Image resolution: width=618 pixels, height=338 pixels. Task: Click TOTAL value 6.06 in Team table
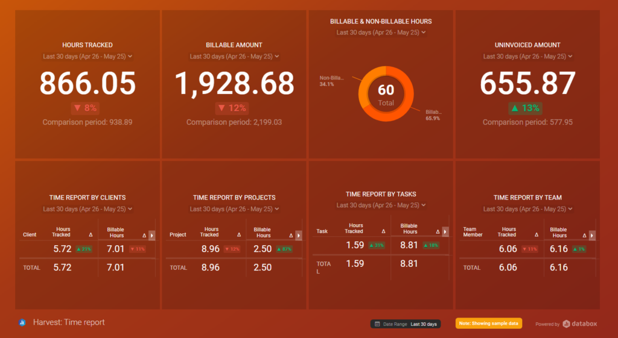coord(508,268)
